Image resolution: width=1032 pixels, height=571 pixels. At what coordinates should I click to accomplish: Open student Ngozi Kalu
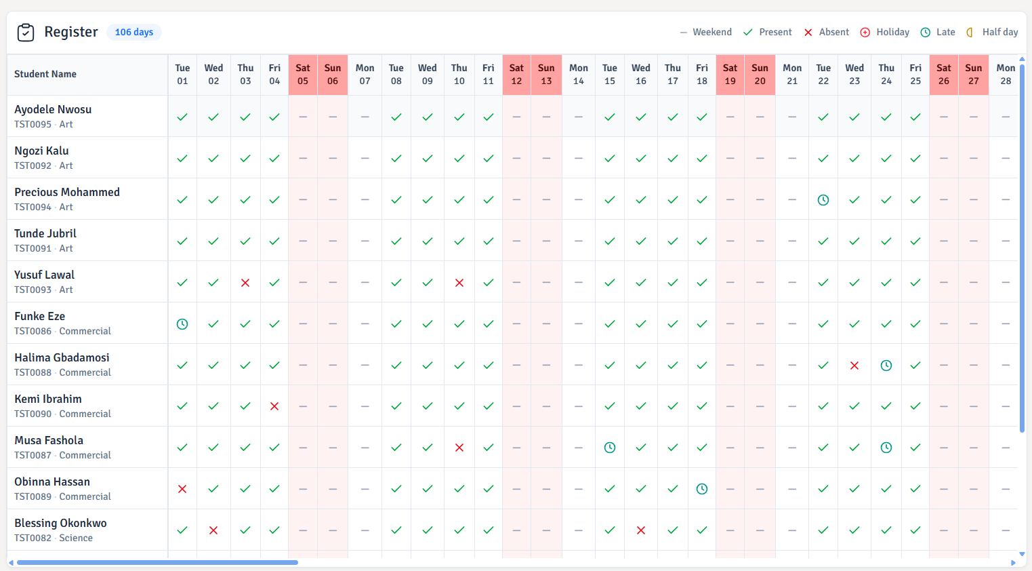point(41,151)
